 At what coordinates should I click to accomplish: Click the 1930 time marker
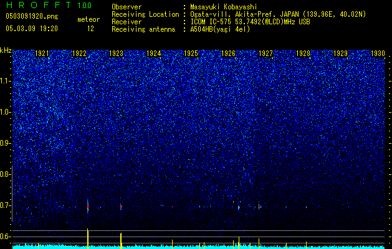tap(378, 54)
